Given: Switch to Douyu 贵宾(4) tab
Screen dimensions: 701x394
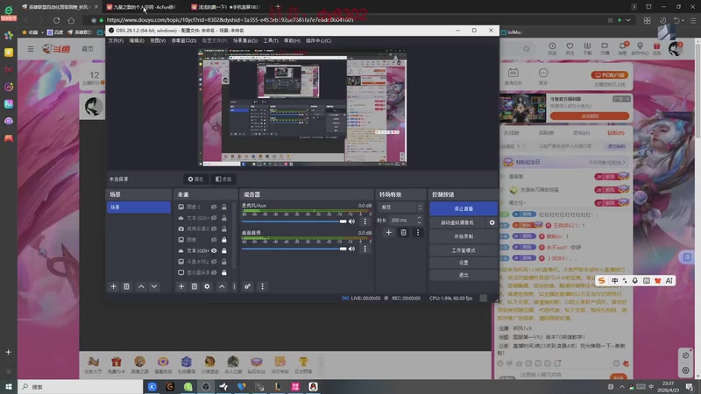Looking at the screenshot, I should [581, 133].
